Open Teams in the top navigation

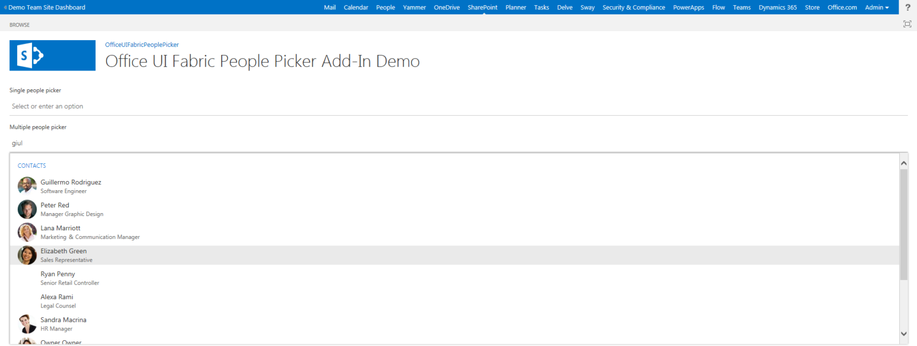742,7
